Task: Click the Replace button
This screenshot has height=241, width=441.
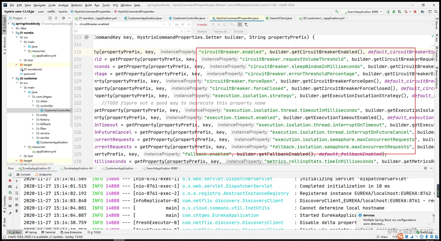Action: coord(202,31)
